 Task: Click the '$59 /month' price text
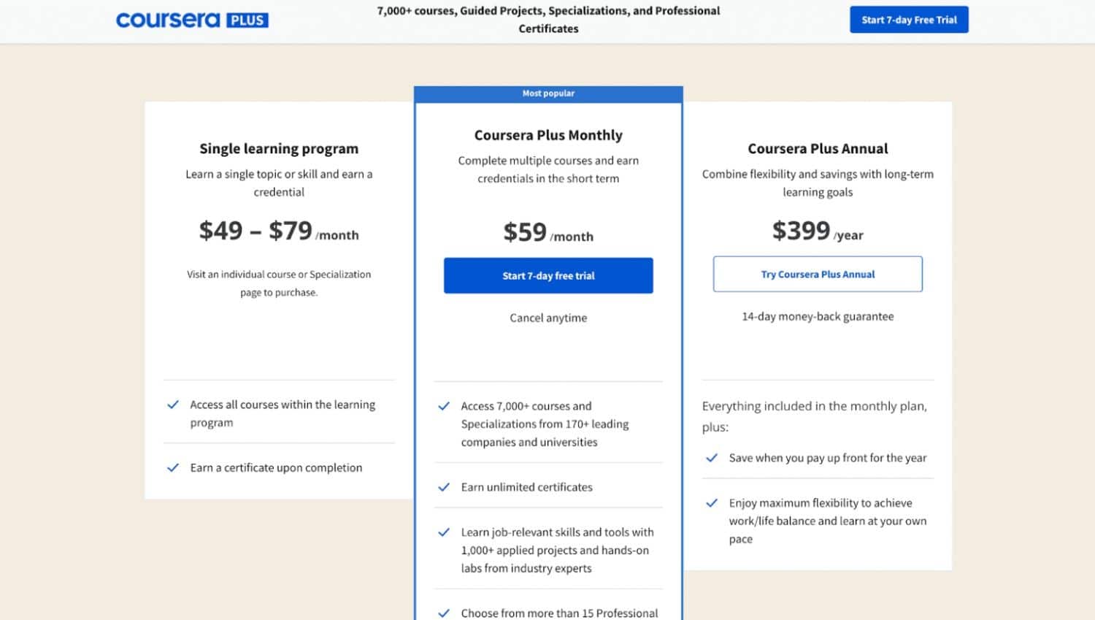coord(547,233)
